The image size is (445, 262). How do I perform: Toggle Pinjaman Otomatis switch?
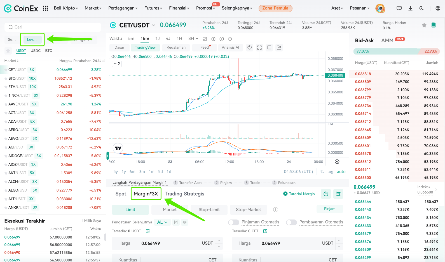tap(234, 222)
